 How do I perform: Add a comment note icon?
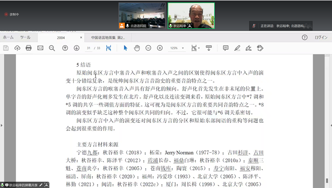(x=226, y=48)
